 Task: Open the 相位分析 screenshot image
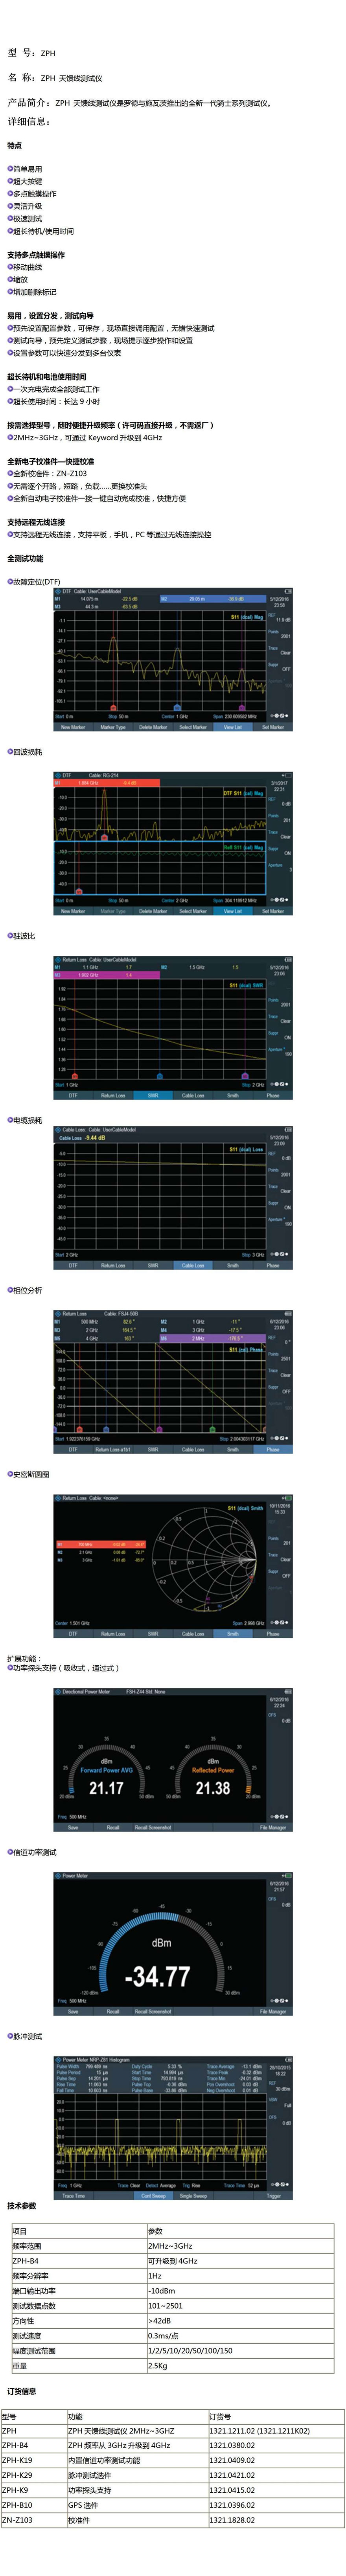173,1382
